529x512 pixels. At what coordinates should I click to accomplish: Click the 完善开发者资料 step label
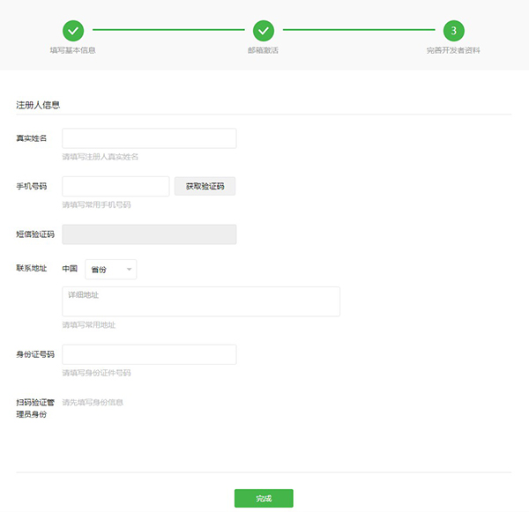pos(453,50)
